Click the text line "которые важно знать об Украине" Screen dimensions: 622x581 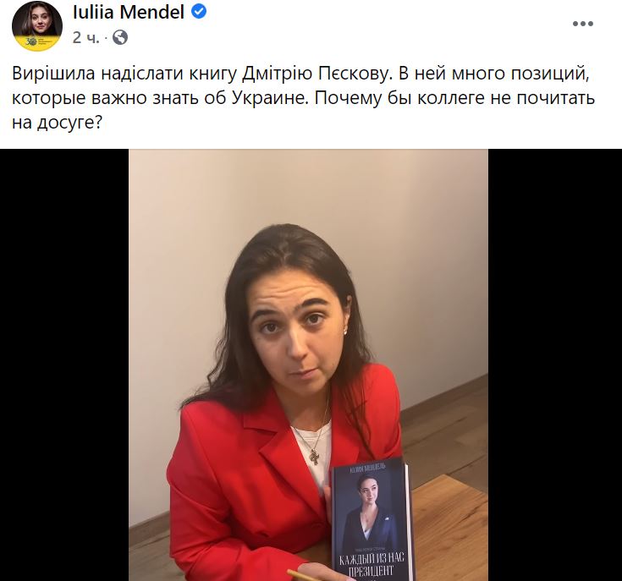[x=160, y=98]
